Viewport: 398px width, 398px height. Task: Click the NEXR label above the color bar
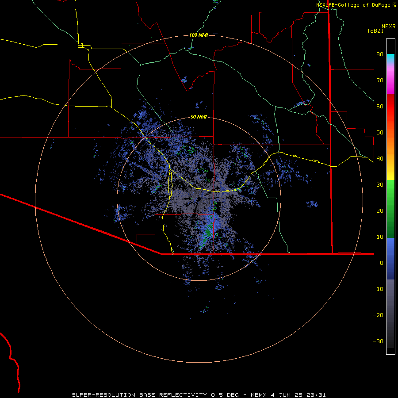pos(389,27)
